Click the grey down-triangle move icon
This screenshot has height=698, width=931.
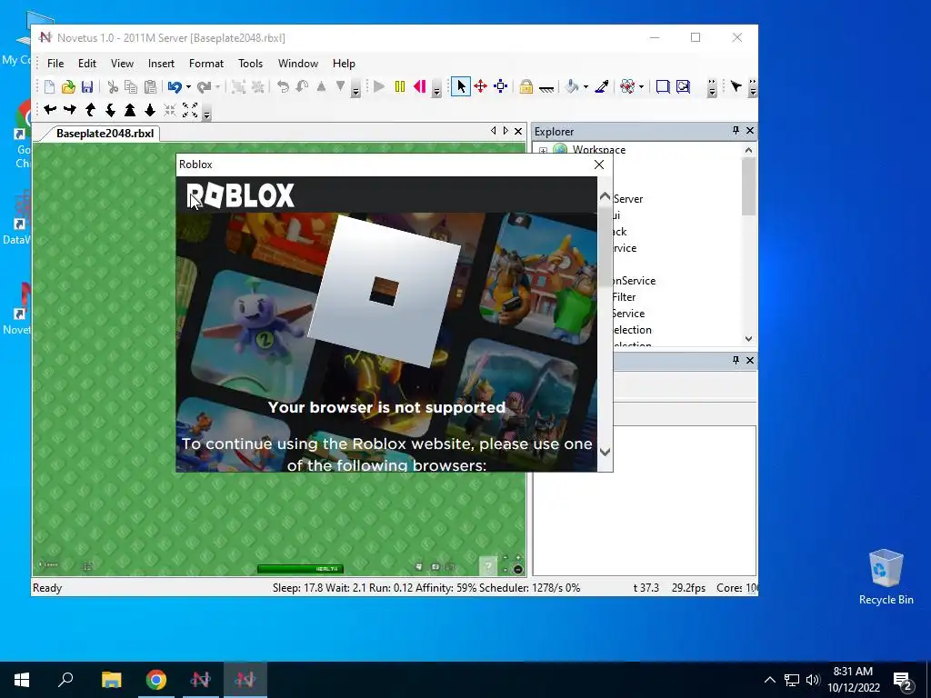coord(340,86)
